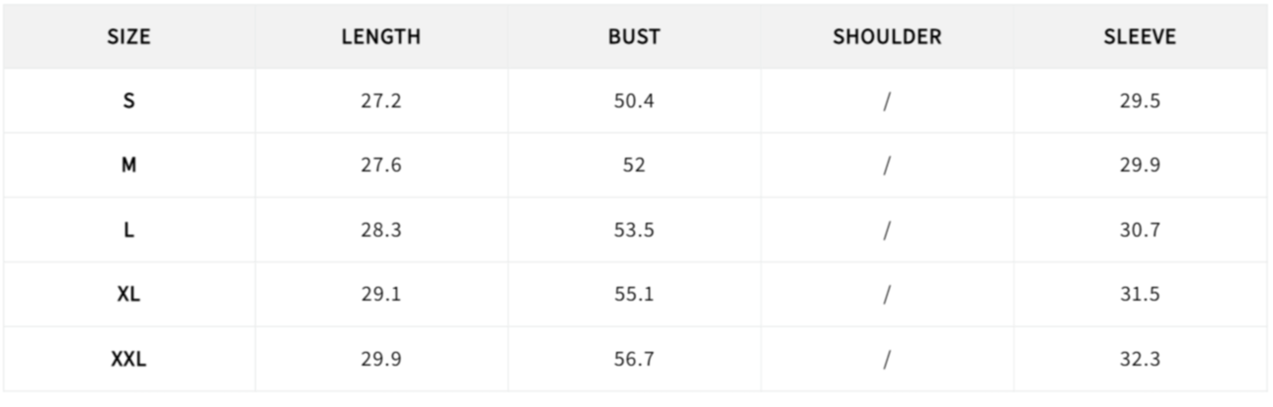Click the 50.4 bust value
The height and width of the screenshot is (407, 1273).
click(634, 102)
